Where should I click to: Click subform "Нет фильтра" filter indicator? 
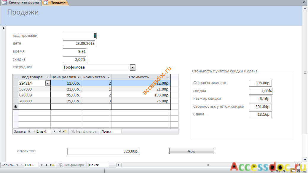[x=84, y=131]
